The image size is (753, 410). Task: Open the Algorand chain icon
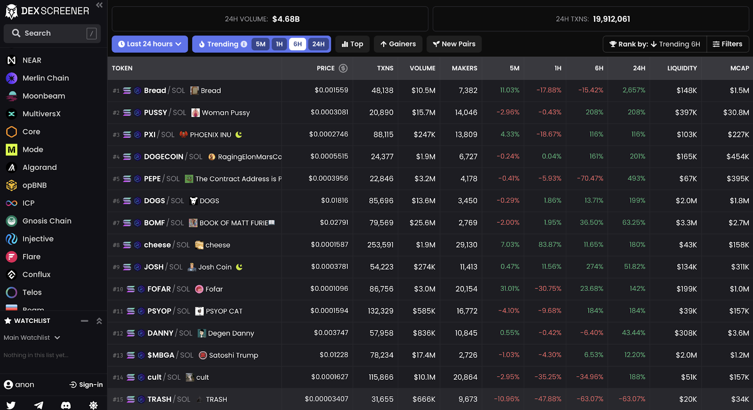pos(12,168)
